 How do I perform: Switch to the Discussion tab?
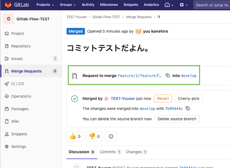[82, 152]
